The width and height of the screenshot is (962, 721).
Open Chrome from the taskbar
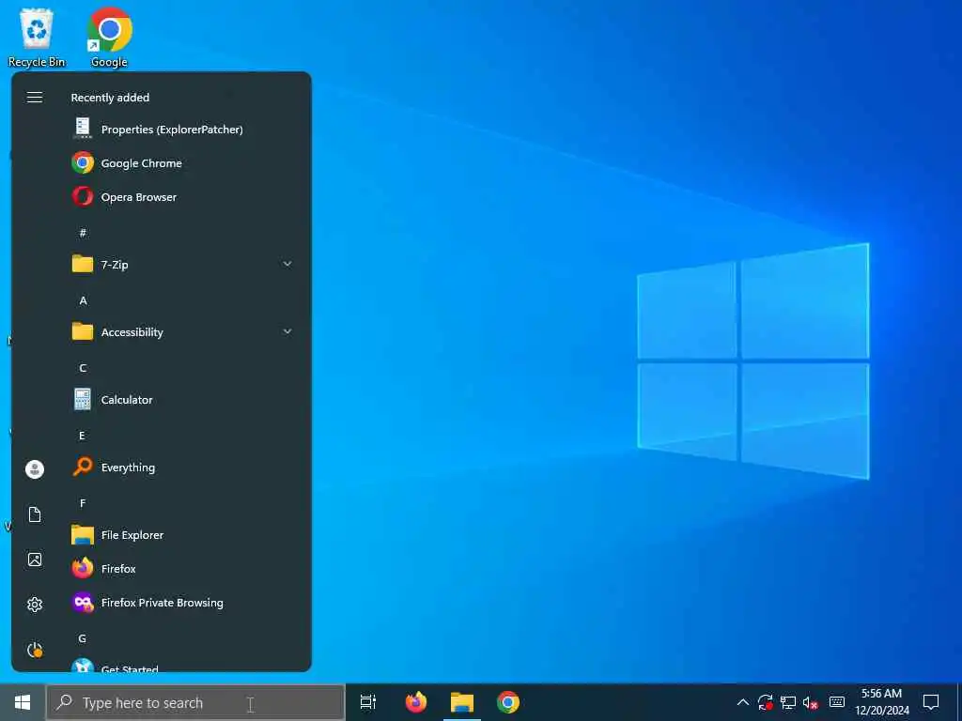[x=508, y=702]
